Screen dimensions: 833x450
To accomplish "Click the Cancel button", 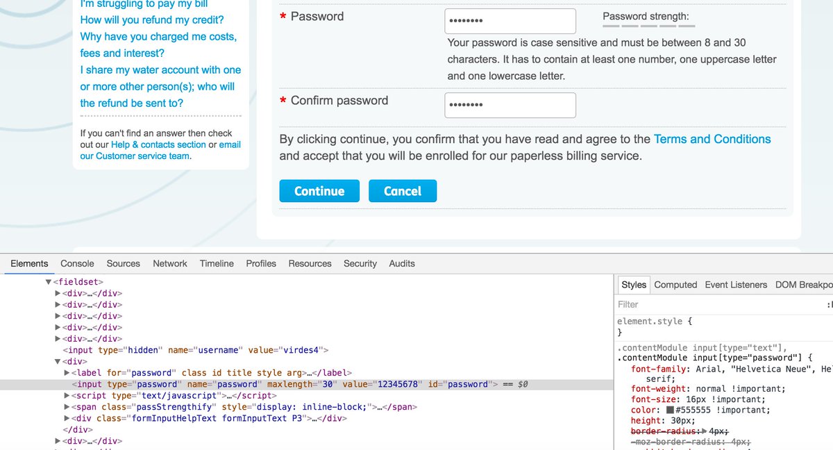I will [x=403, y=191].
